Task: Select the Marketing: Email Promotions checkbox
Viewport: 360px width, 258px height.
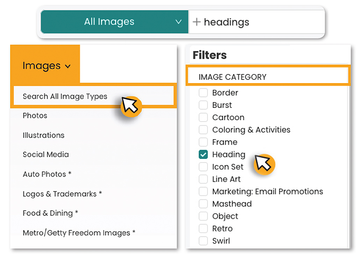Action: (x=203, y=191)
